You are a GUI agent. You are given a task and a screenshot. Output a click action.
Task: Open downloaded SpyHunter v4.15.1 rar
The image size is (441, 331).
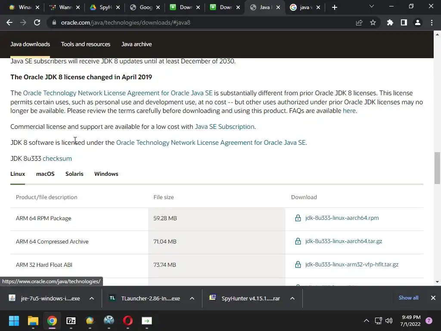245,298
